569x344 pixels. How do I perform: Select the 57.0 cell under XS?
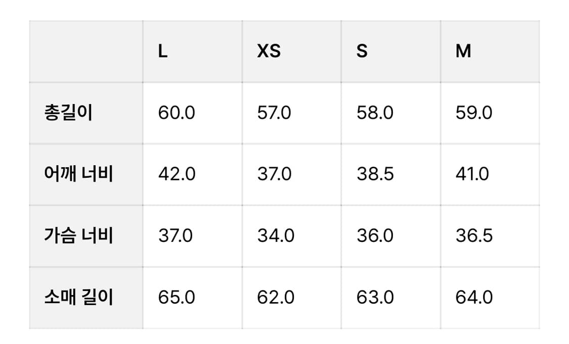click(274, 113)
